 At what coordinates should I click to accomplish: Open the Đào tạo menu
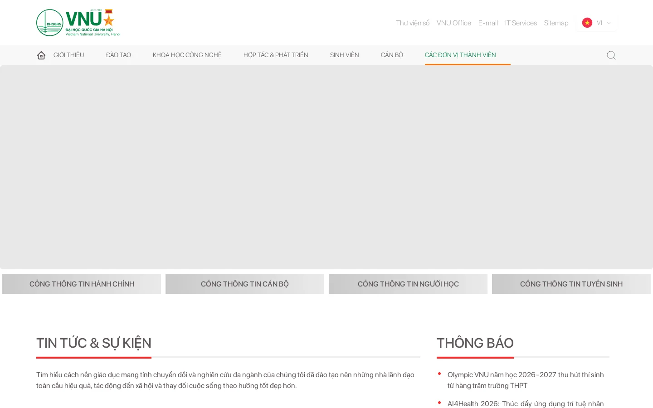pos(118,55)
